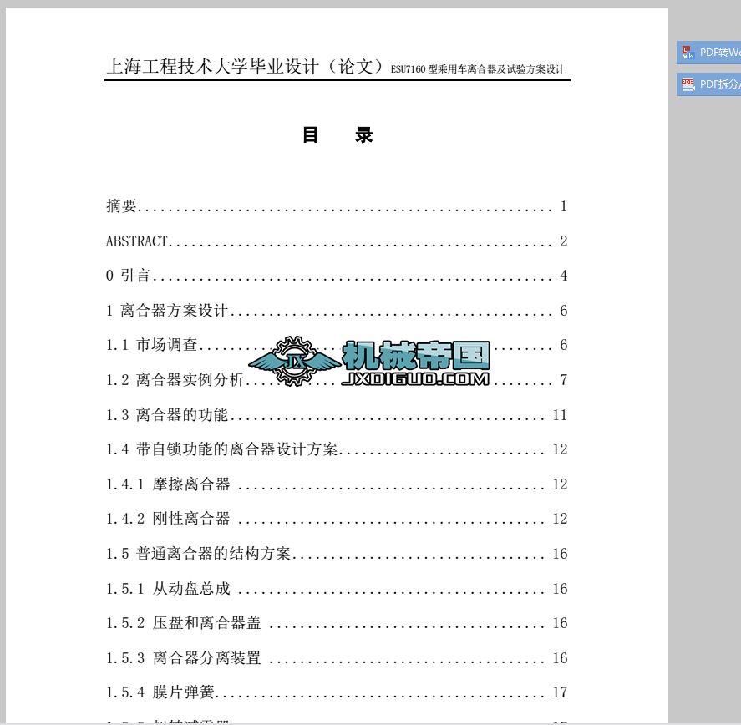Click the 上海工程技术大学毕业设计（论文） header text
This screenshot has width=741, height=725.
click(x=246, y=66)
